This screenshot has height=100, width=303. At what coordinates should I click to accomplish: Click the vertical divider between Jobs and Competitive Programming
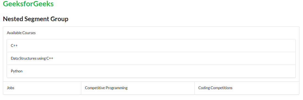[81, 88]
